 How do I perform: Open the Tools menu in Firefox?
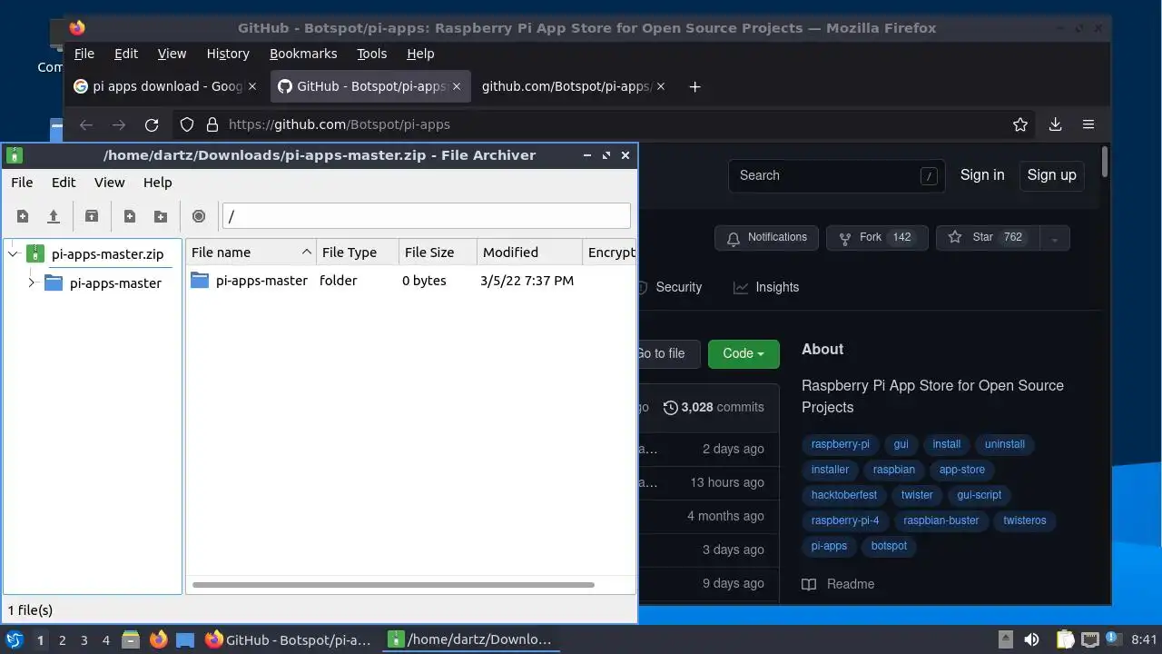pos(372,54)
